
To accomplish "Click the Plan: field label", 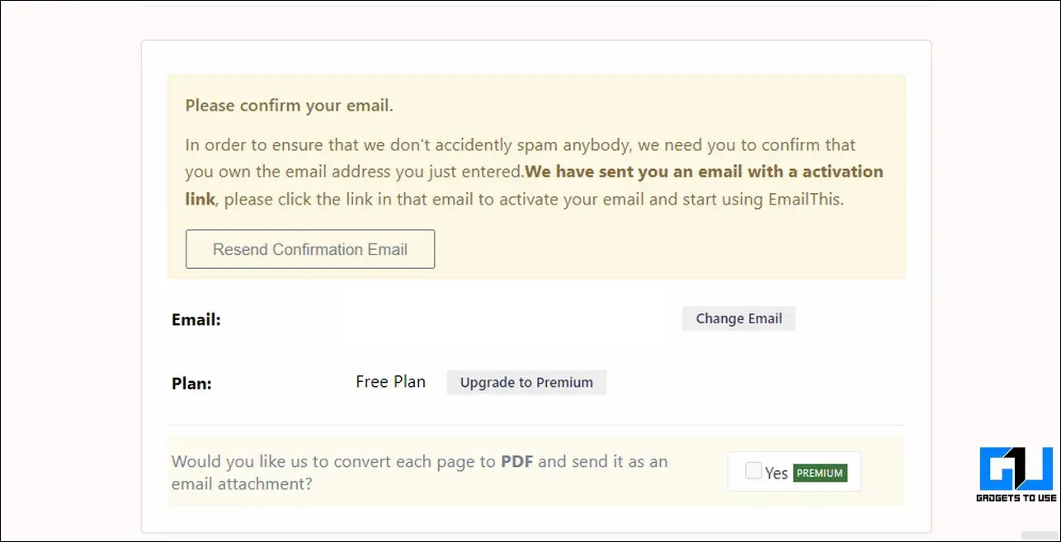I will pos(191,384).
